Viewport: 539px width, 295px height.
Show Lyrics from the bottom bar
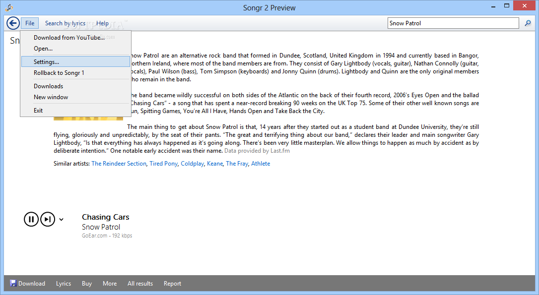point(64,284)
